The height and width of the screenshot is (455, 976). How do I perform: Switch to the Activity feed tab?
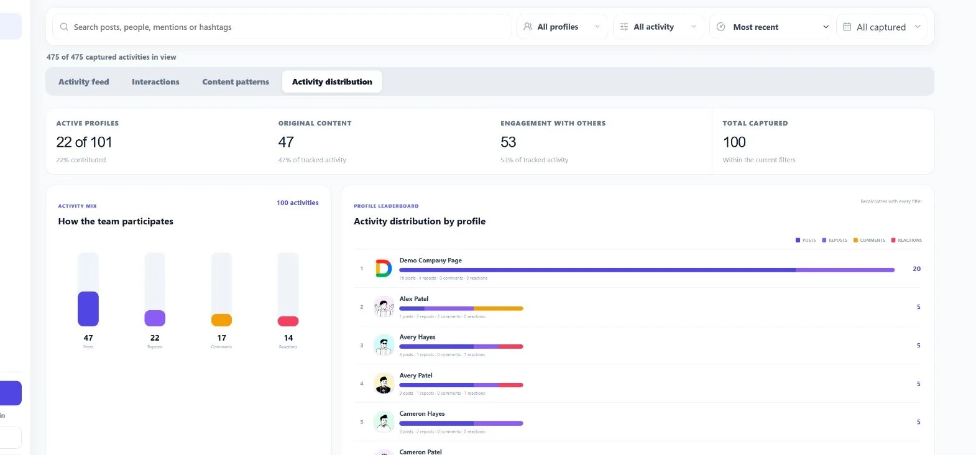[83, 81]
